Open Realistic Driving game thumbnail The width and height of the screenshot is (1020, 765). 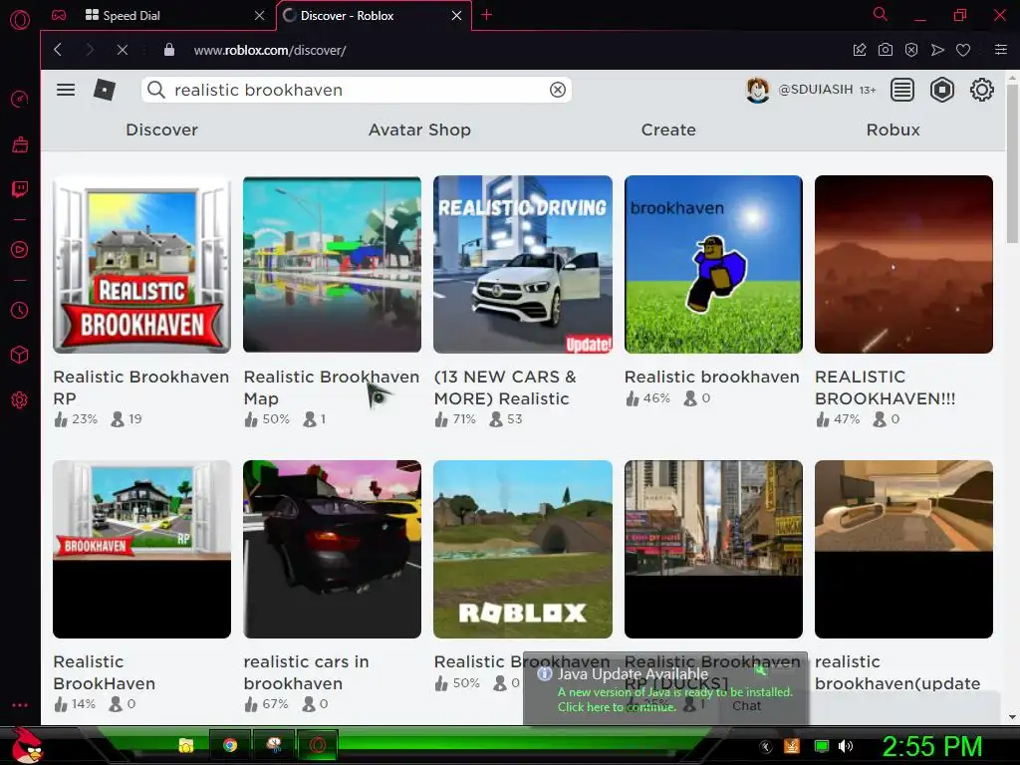point(523,264)
